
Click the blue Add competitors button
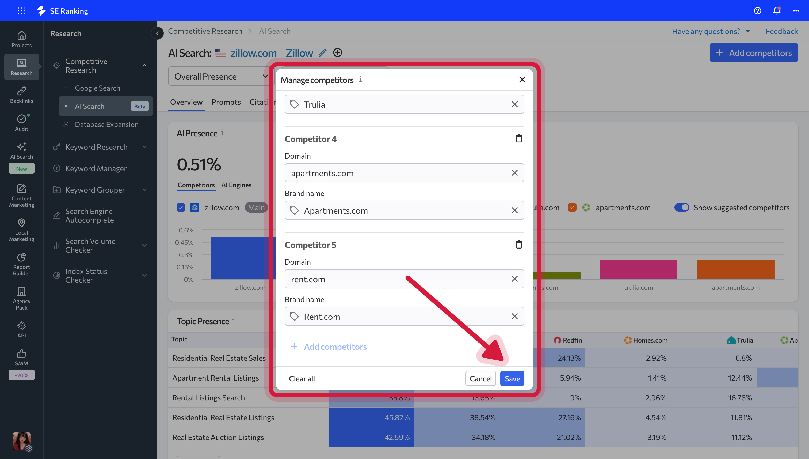point(754,53)
